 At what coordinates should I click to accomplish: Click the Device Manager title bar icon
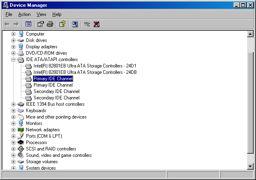tap(5, 5)
